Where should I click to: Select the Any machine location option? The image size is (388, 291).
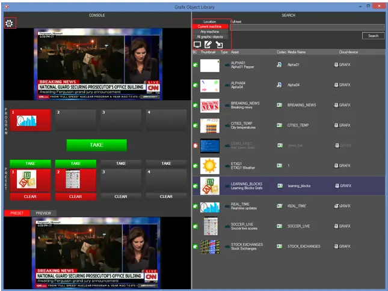pyautogui.click(x=211, y=32)
